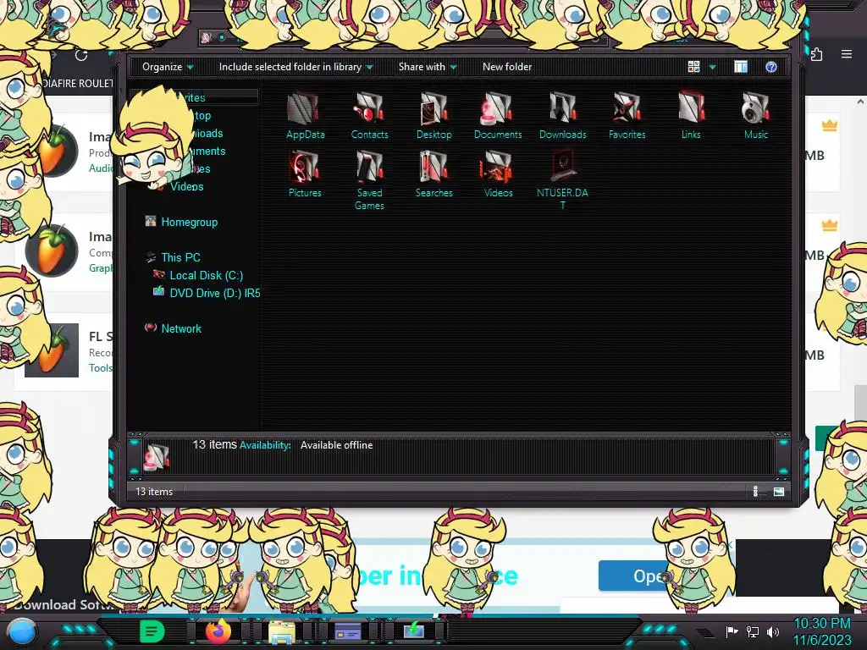Expand Include selected folder in library
The height and width of the screenshot is (650, 867).
point(295,67)
